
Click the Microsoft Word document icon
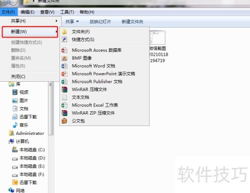pyautogui.click(x=64, y=66)
